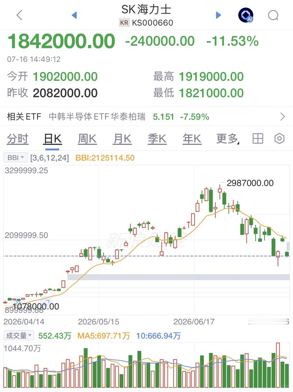The image size is (293, 392).
Task: Open chart settings hexagon icon
Action: [279, 139]
